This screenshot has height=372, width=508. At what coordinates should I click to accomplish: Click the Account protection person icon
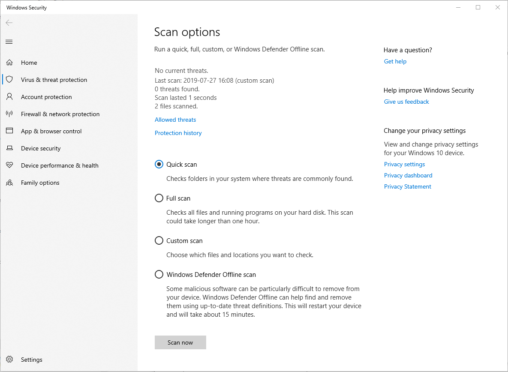(x=9, y=96)
